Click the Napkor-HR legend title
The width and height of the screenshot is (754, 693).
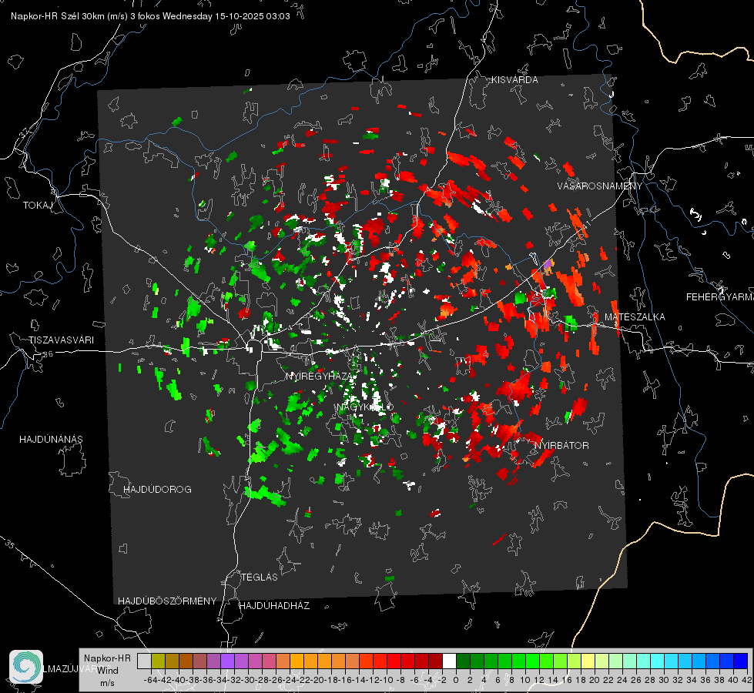[107, 658]
